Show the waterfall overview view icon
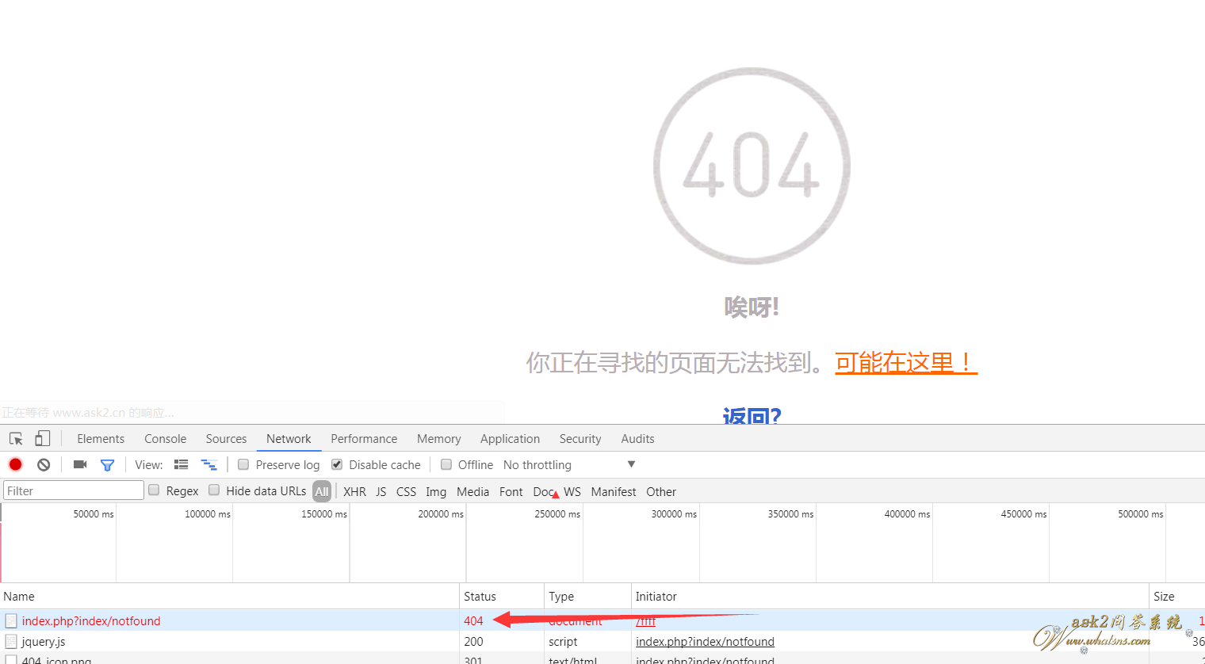 click(x=208, y=465)
